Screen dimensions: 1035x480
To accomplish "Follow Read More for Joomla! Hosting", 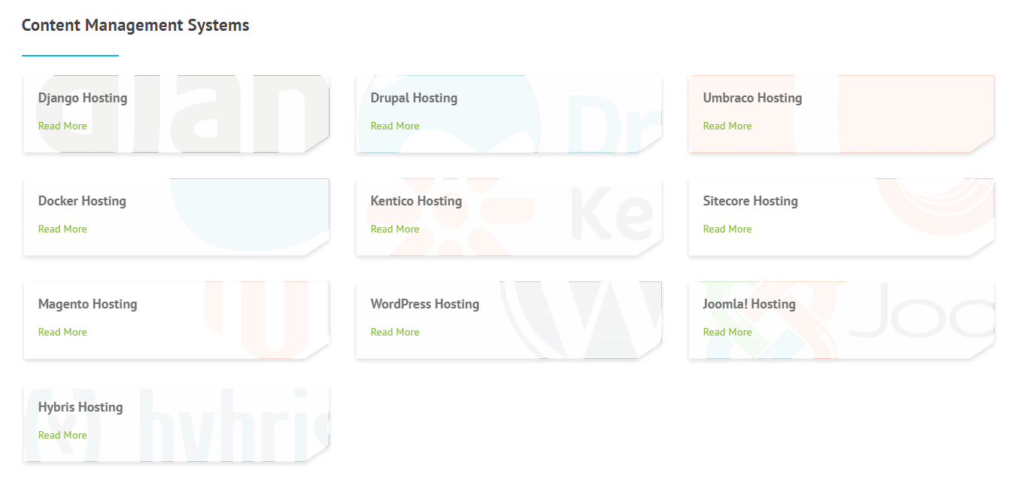I will (x=727, y=332).
